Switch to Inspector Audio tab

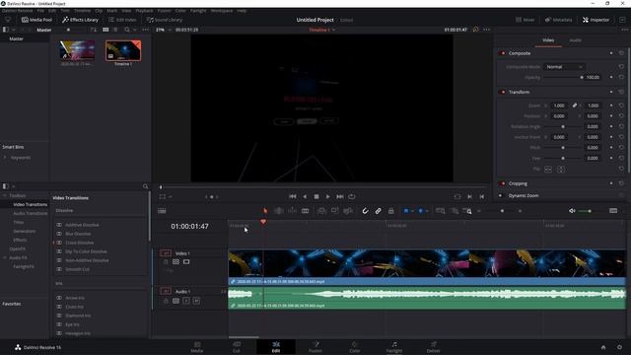(575, 40)
